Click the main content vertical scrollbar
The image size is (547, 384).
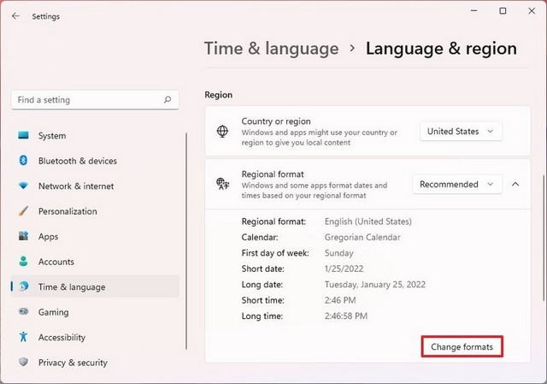(x=544, y=238)
